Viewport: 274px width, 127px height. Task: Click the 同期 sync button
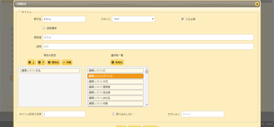tap(67, 62)
